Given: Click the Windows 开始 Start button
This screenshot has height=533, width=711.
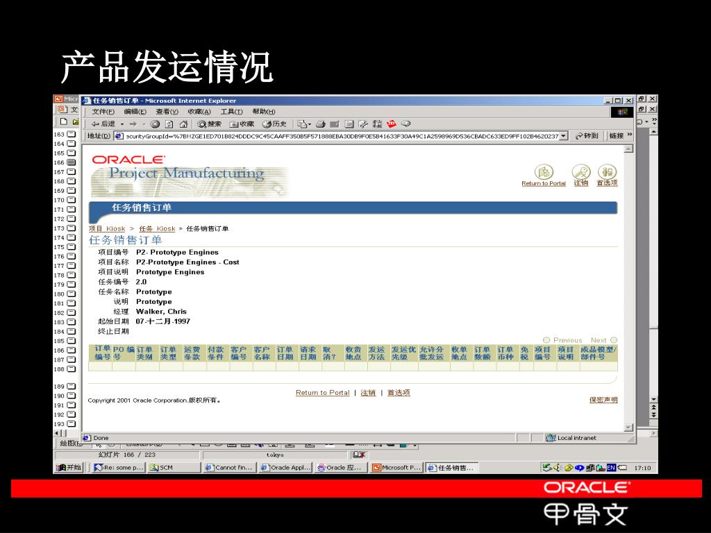Looking at the screenshot, I should (x=69, y=468).
